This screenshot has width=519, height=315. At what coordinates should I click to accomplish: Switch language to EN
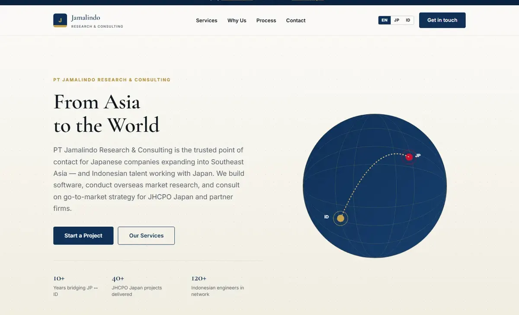[384, 20]
